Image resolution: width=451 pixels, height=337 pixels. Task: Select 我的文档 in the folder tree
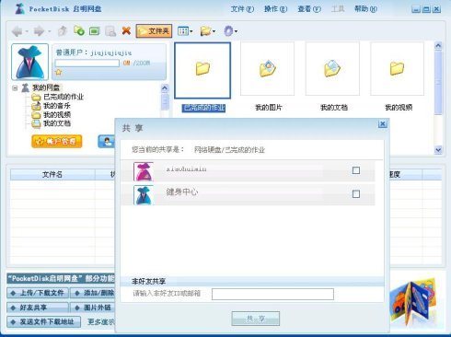[57, 123]
